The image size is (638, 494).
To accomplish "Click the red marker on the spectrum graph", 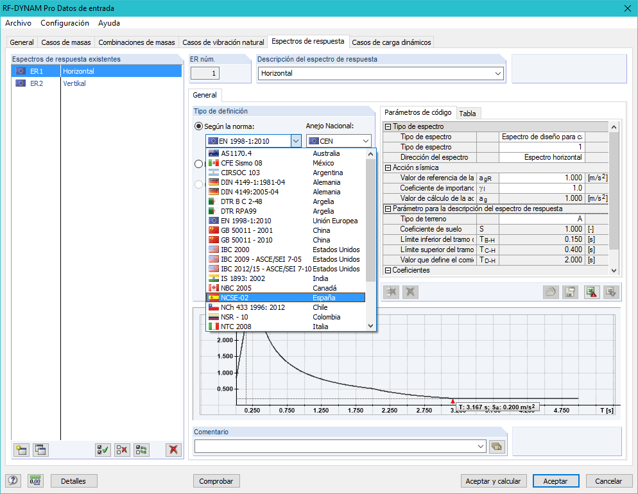I will (x=453, y=402).
